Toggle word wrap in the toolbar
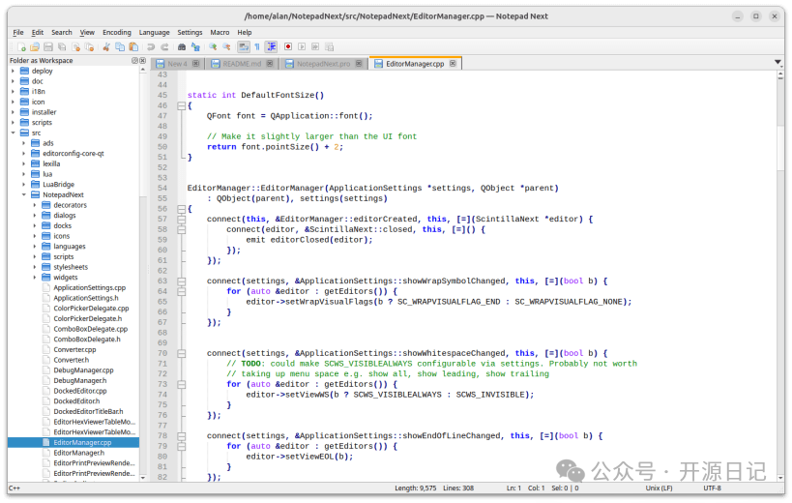792x503 pixels. point(244,46)
